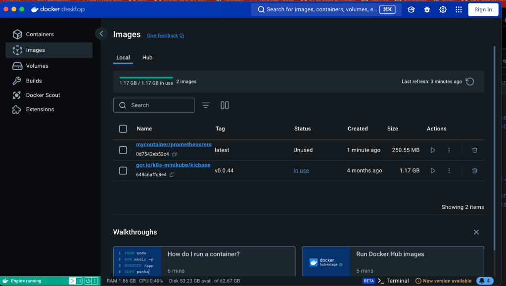Click the RAM 1.86 GB status text
This screenshot has width=506, height=286.
point(121,281)
